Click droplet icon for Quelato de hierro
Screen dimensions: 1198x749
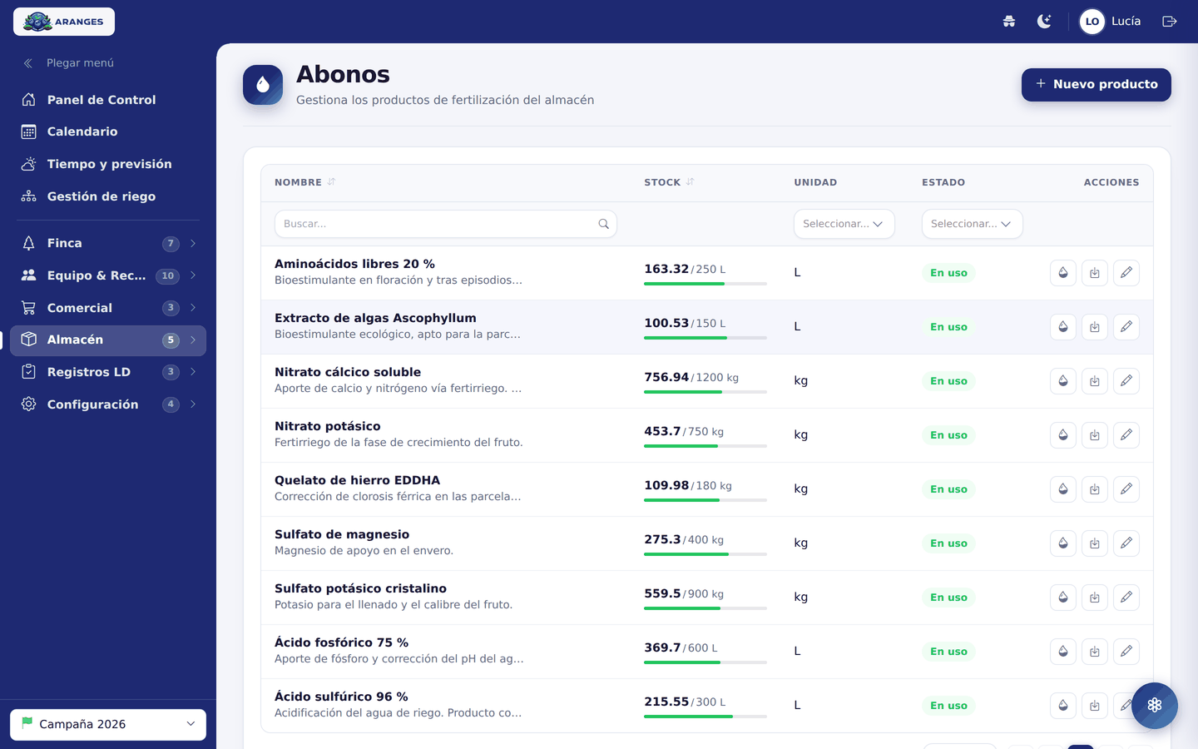coord(1063,489)
